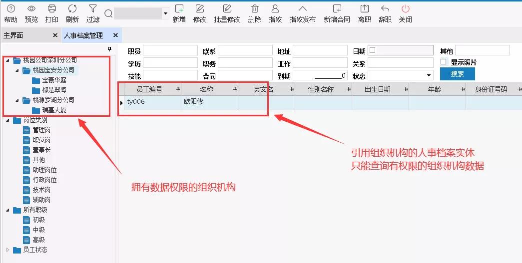Select 瑞基大厦 in the tree
The height and width of the screenshot is (263, 522).
click(54, 110)
